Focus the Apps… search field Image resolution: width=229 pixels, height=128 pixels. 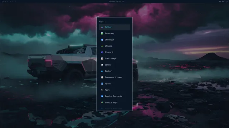(114, 21)
